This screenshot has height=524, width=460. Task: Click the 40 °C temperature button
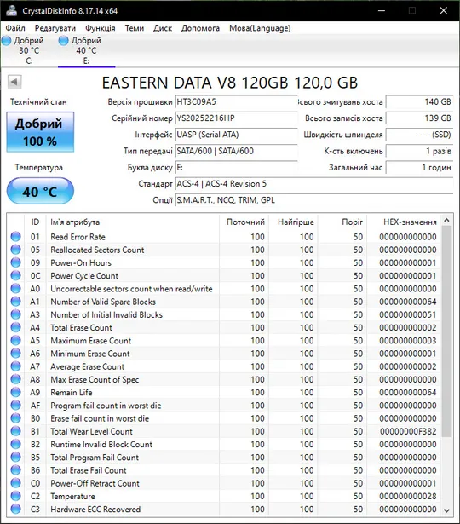click(40, 191)
